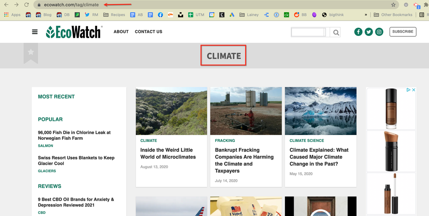
Task: Click the magnifying glass search icon
Action: (336, 32)
